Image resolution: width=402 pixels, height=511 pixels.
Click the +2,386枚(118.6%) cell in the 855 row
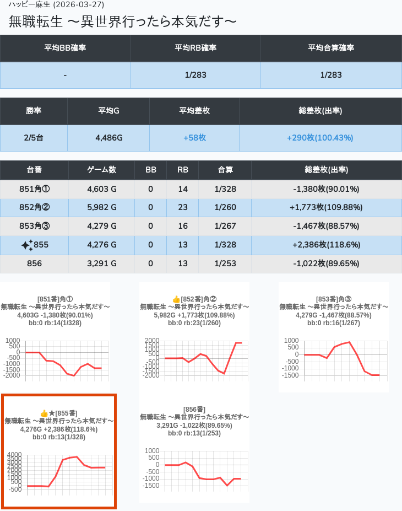tap(326, 245)
